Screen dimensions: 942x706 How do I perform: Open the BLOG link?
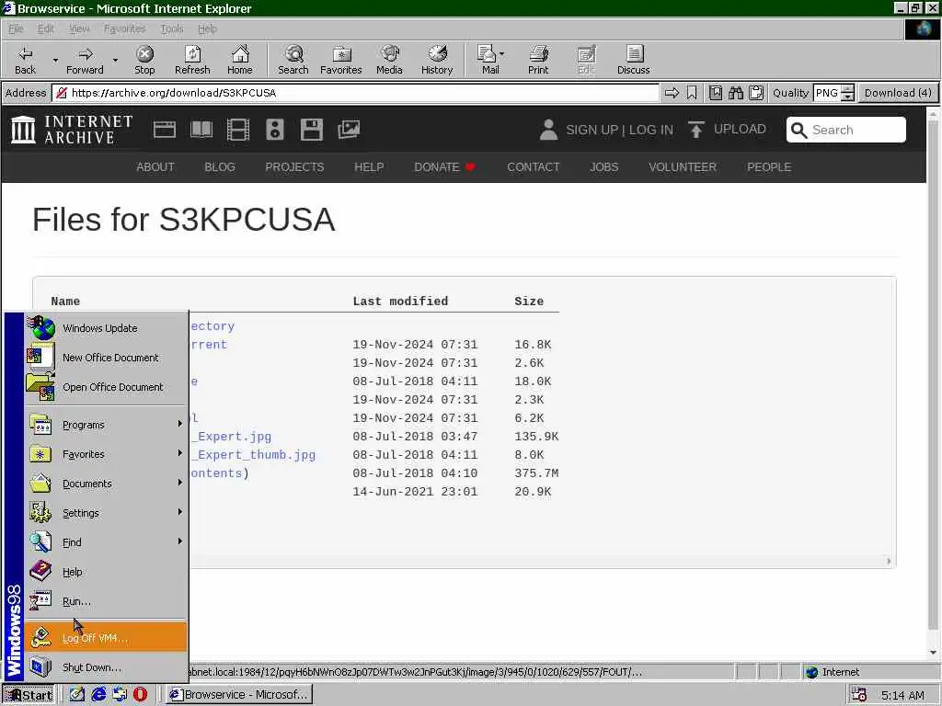pyautogui.click(x=220, y=167)
